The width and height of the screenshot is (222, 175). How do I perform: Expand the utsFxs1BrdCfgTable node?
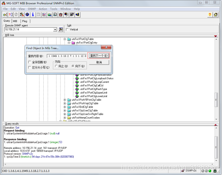[65, 107]
